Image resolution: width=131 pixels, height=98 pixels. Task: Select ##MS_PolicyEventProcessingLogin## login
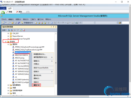tap(30, 47)
